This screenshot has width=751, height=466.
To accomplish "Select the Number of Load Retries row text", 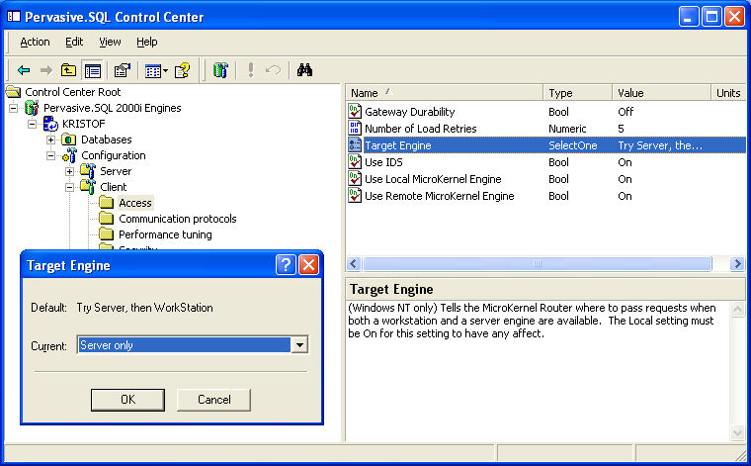I will click(x=421, y=129).
